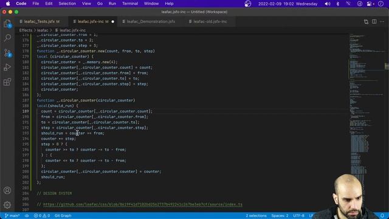This screenshot has height=219, width=389.
Task: Open the github.com leafac css link
Action: point(143,204)
